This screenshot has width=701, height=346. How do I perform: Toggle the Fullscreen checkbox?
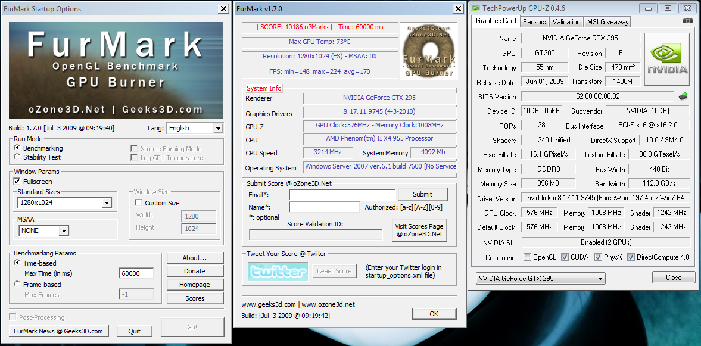coord(17,182)
